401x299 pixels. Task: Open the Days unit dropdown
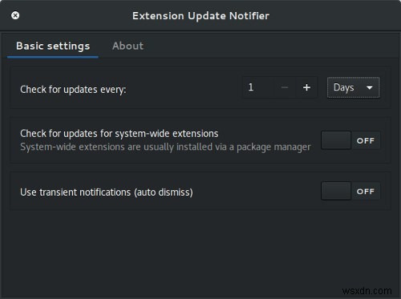pos(353,87)
